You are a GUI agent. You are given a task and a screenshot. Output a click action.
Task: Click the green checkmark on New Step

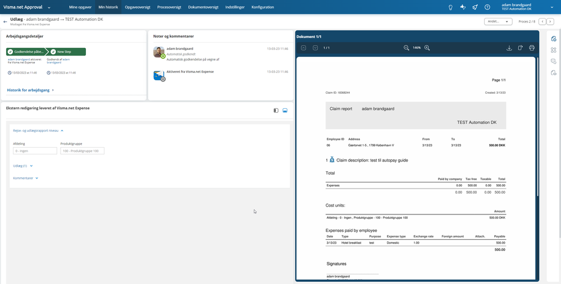tap(53, 52)
